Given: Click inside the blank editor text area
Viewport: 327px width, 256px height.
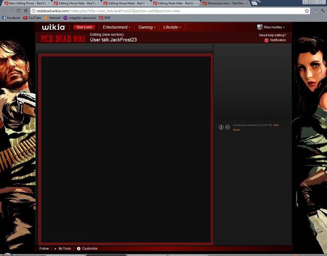Looking at the screenshot, I should click(126, 149).
